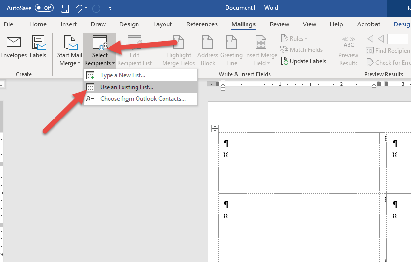The width and height of the screenshot is (411, 262).
Task: Open the Layout ribbon tab
Action: (x=163, y=24)
